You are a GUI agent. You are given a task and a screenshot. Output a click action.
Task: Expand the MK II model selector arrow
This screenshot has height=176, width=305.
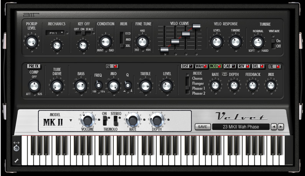pyautogui.click(x=71, y=120)
